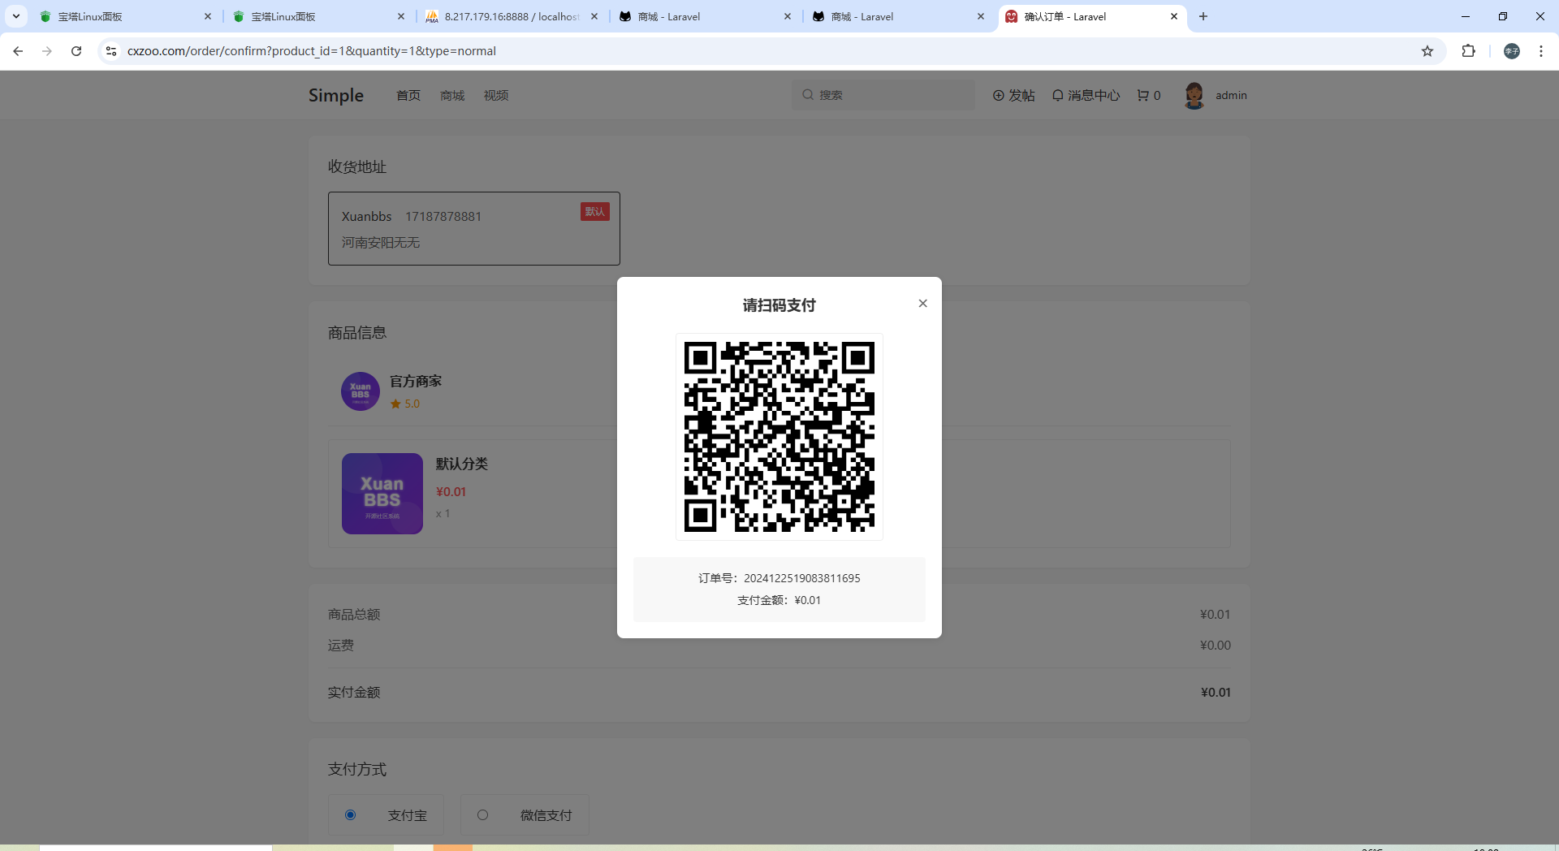
Task: Open the 消息中心 notifications
Action: tap(1086, 95)
